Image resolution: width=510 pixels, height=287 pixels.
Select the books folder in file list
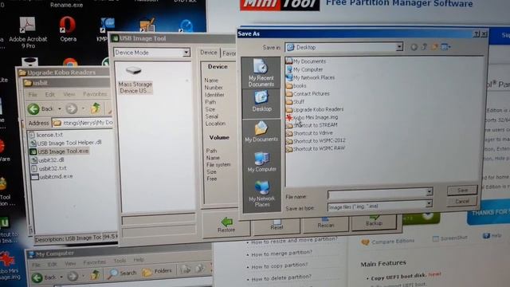296,86
